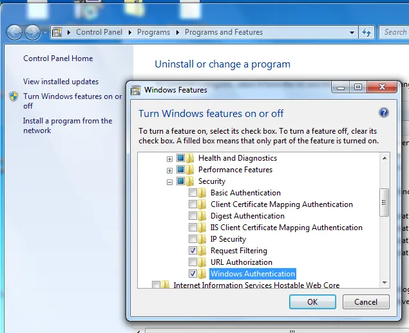
Task: Check IIS Client Certificate Mapping Authentication
Action: [x=193, y=228]
